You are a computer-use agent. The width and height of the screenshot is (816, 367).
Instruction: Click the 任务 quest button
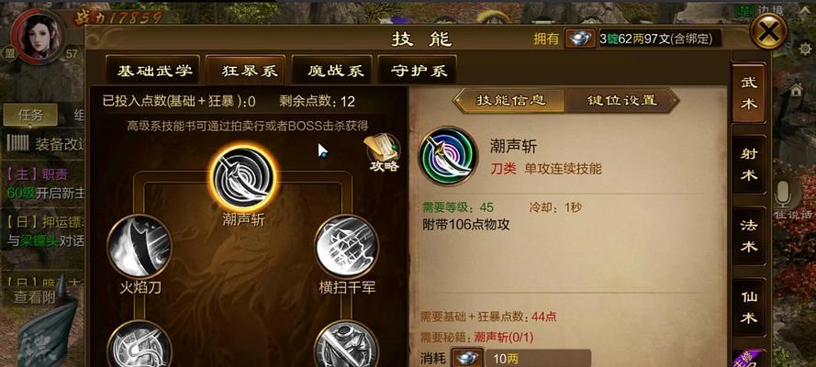[30, 115]
